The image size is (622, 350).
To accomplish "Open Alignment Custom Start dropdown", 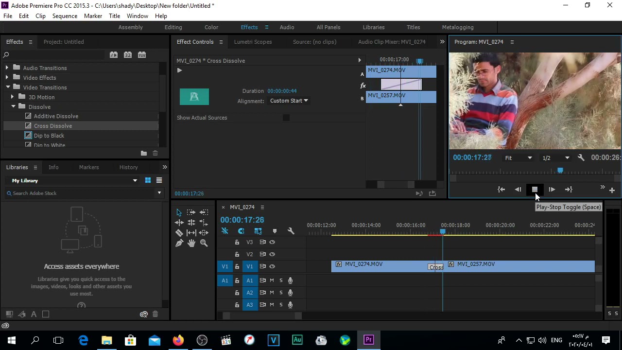I will coord(289,101).
